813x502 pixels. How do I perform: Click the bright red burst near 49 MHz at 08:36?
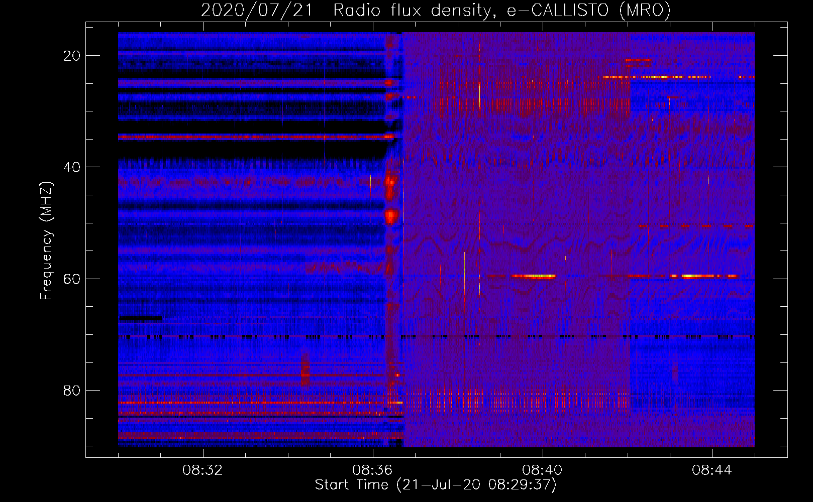[x=391, y=216]
